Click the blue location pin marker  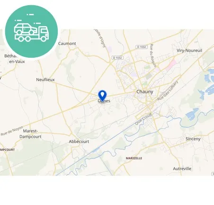point(103,96)
